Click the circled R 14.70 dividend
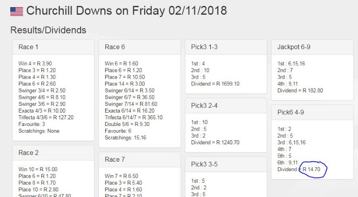 (313, 170)
